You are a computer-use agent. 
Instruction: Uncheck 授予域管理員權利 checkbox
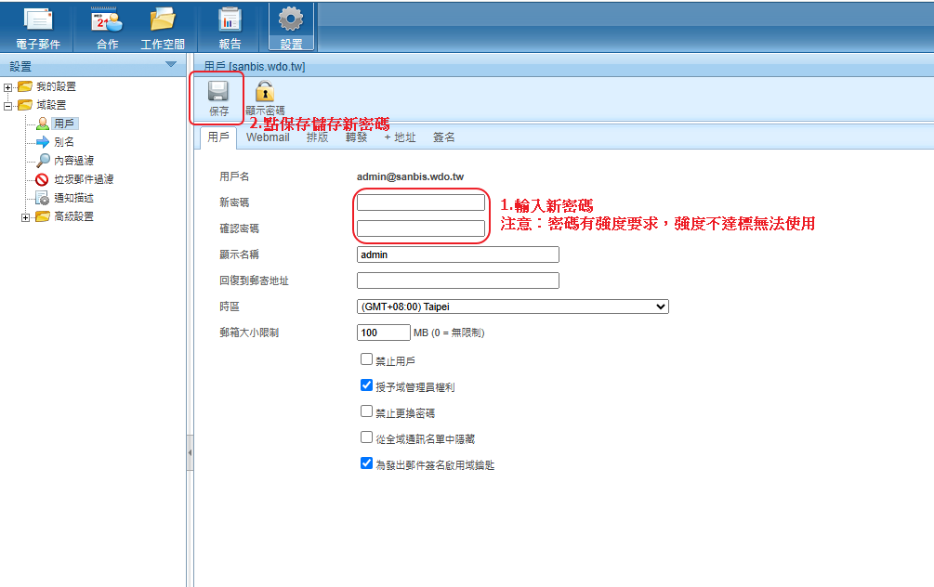[366, 385]
